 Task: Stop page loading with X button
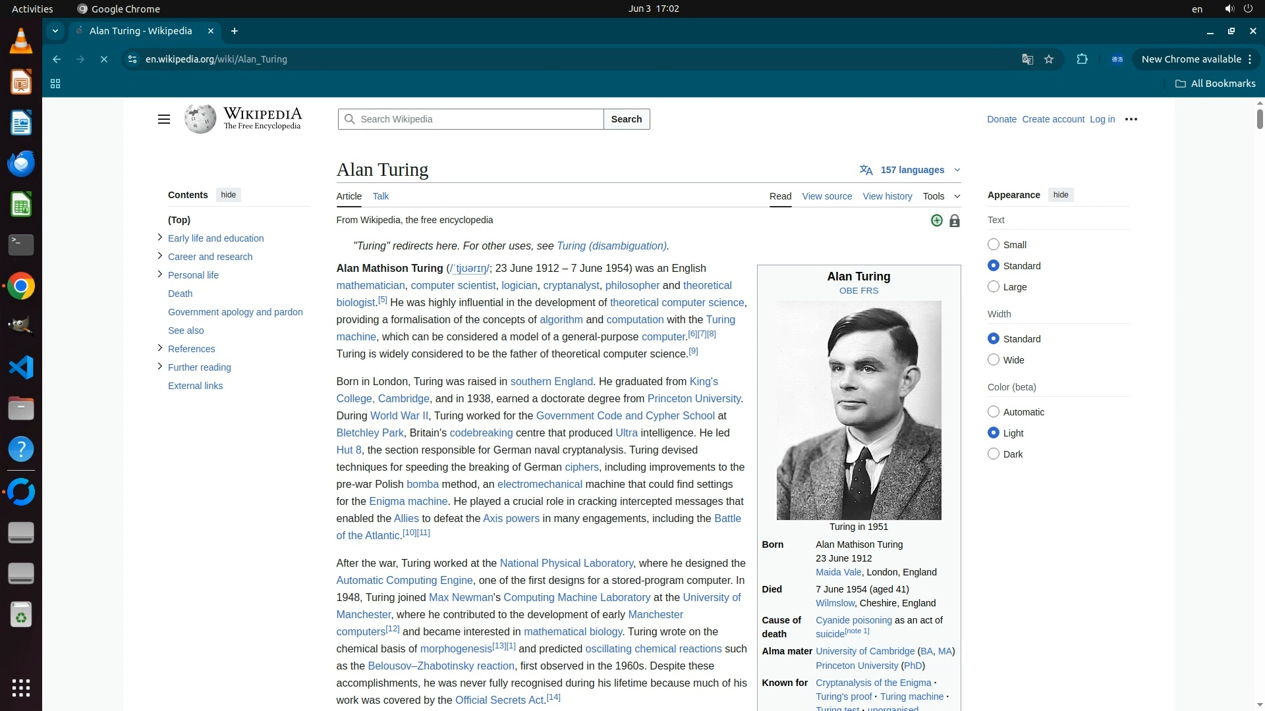pyautogui.click(x=104, y=59)
